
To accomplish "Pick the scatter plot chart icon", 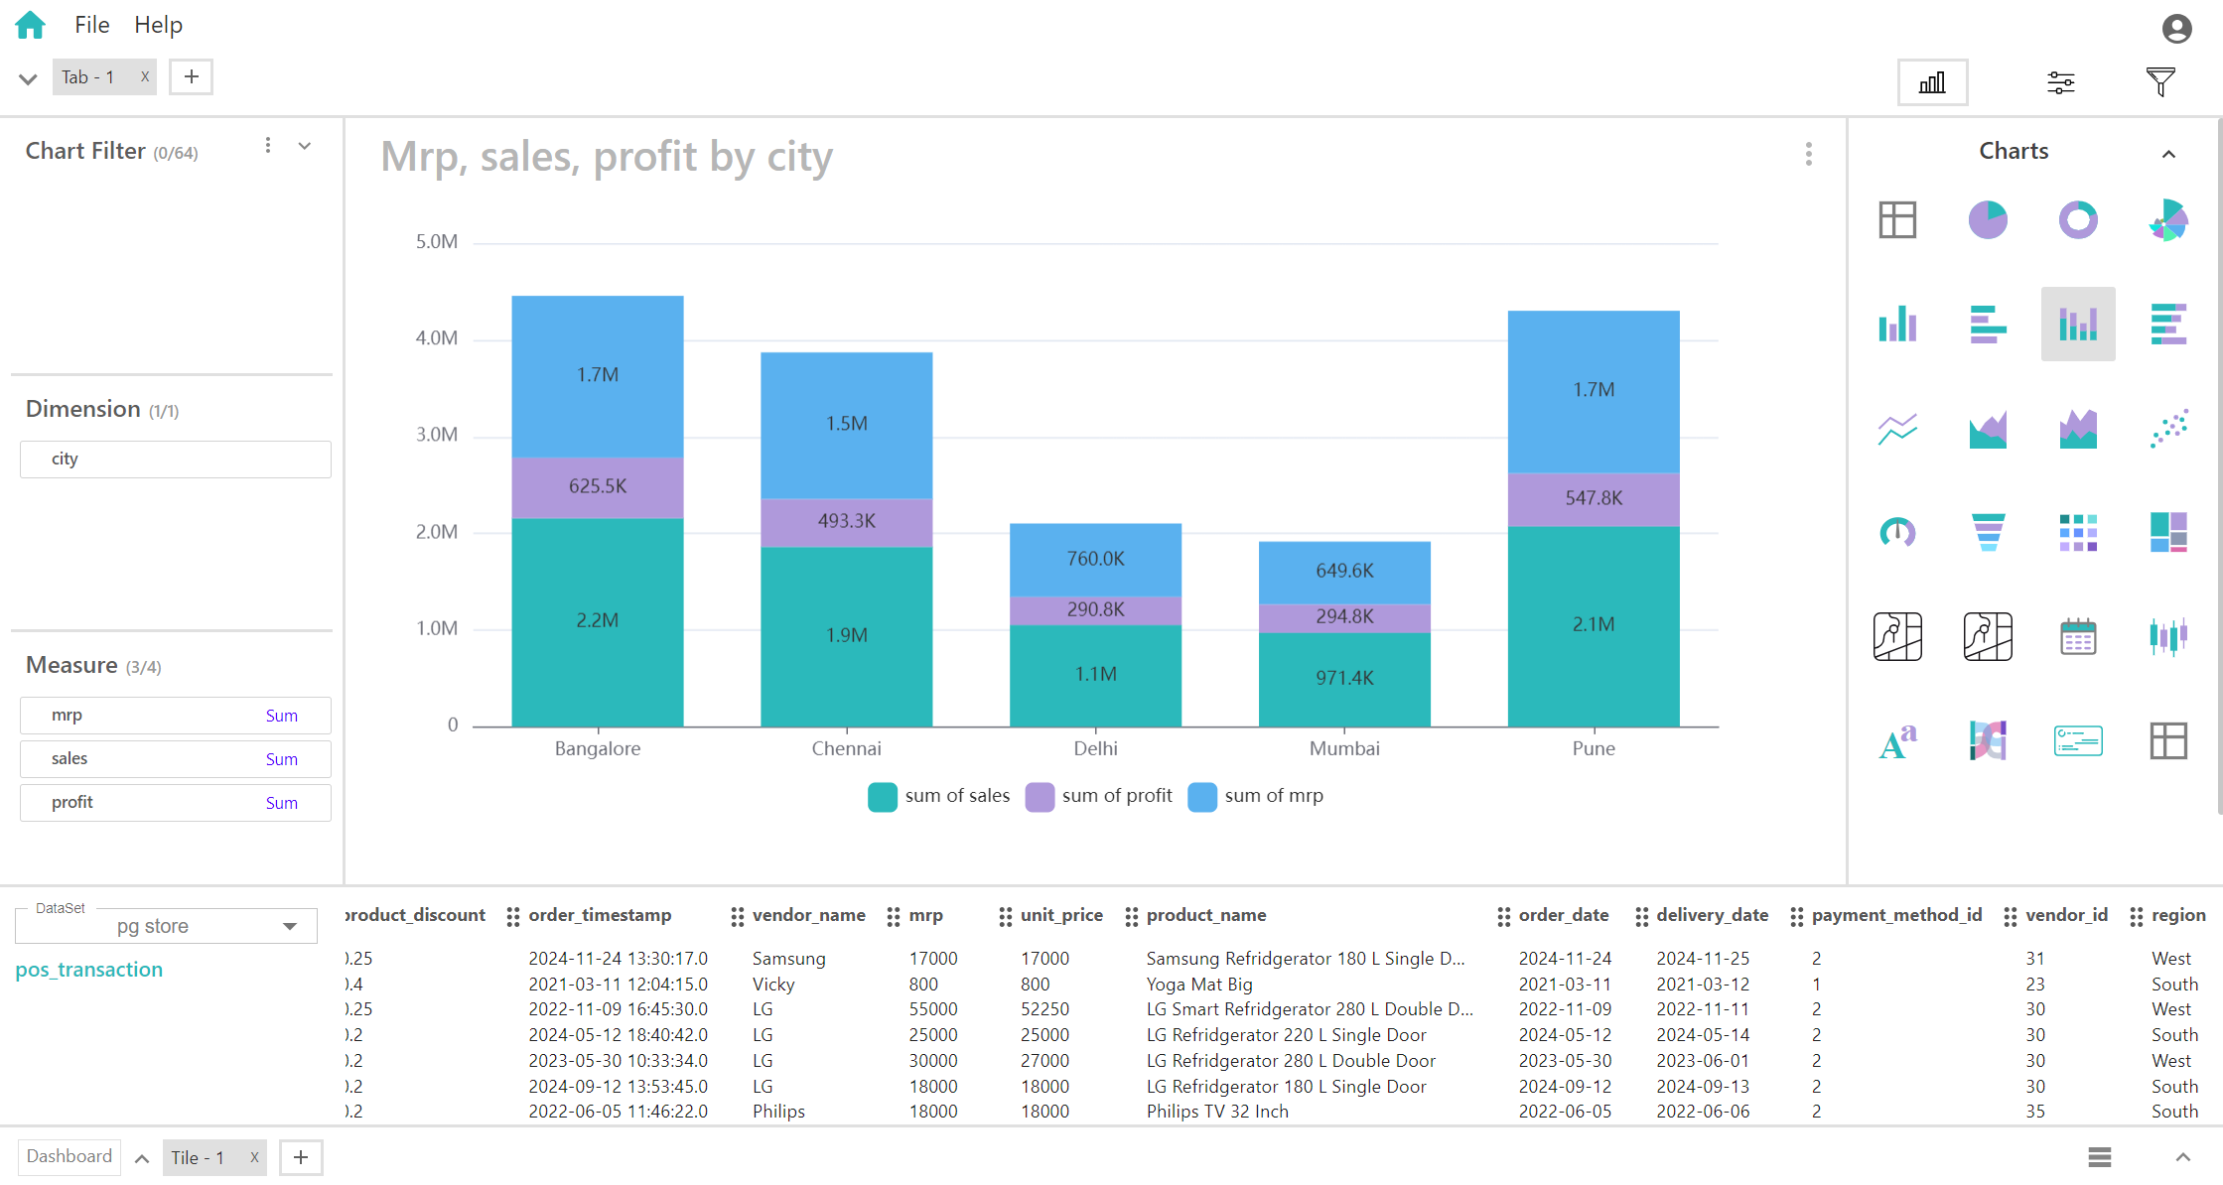I will pyautogui.click(x=2168, y=429).
